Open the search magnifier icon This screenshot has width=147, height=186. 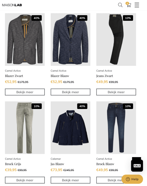[120, 5]
